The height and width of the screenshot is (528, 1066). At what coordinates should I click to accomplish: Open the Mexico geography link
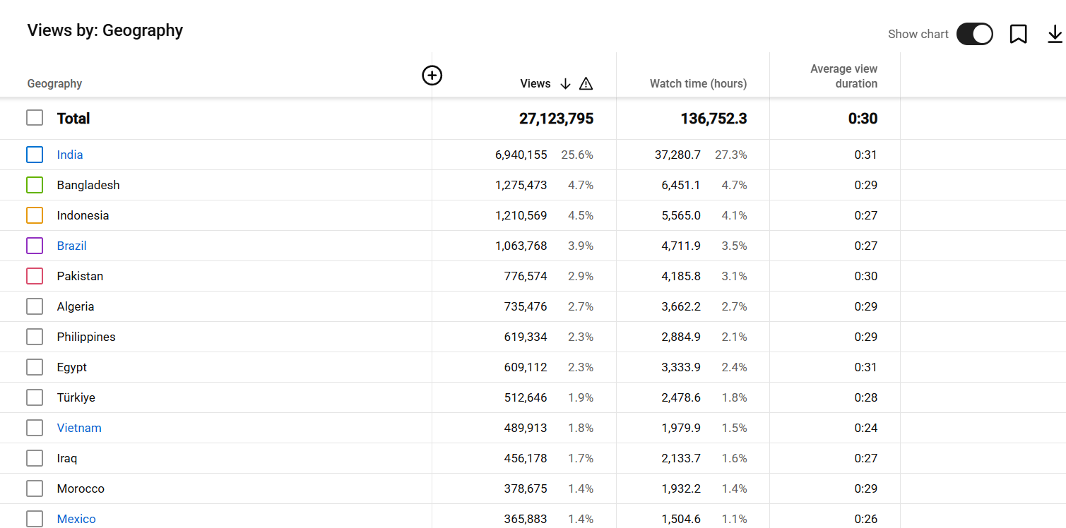click(x=76, y=519)
